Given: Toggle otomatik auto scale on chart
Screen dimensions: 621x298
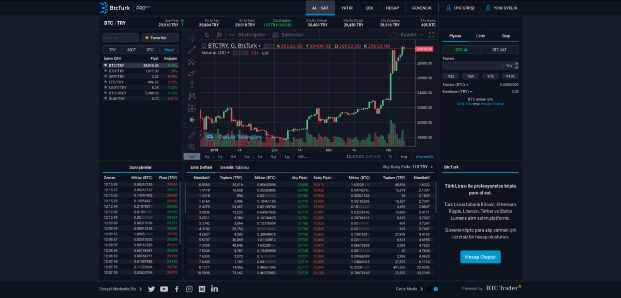Looking at the screenshot, I should click(x=424, y=157).
